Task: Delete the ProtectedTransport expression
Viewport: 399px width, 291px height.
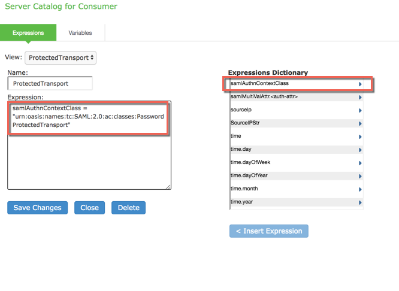Action: [x=128, y=208]
